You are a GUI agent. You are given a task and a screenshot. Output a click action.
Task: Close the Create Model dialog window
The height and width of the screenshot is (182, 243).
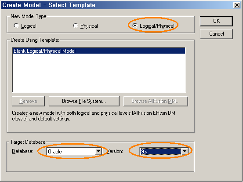click(237, 5)
